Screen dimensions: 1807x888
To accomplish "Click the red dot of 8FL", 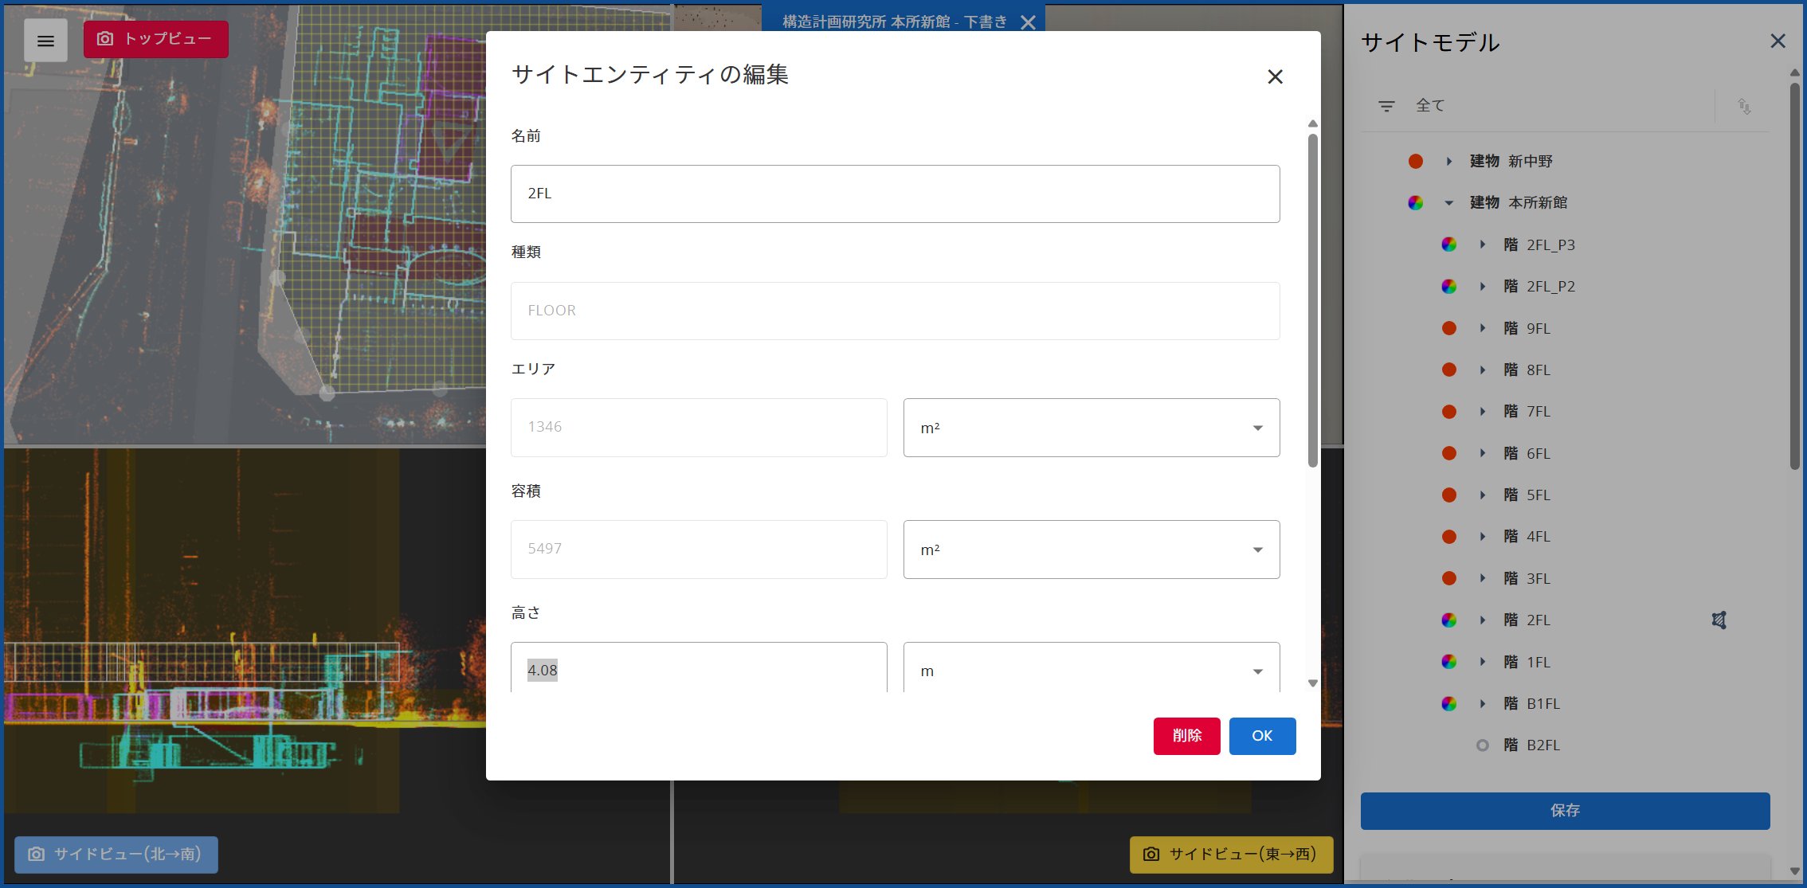I will (1449, 370).
